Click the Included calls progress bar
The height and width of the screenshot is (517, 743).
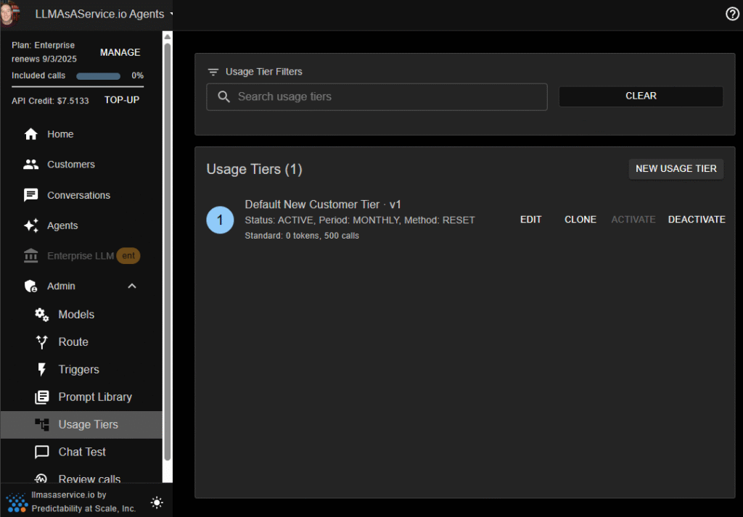pyautogui.click(x=99, y=75)
